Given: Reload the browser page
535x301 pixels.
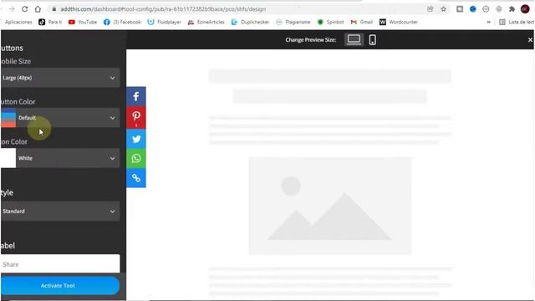Looking at the screenshot, I should 24,9.
